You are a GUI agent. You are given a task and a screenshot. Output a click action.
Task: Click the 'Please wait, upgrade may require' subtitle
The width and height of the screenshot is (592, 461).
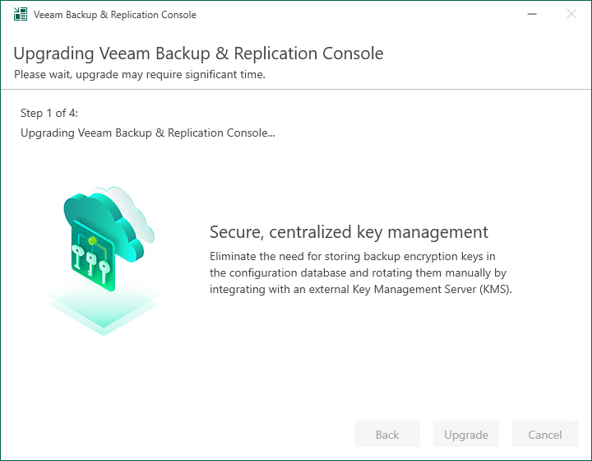[x=140, y=74]
